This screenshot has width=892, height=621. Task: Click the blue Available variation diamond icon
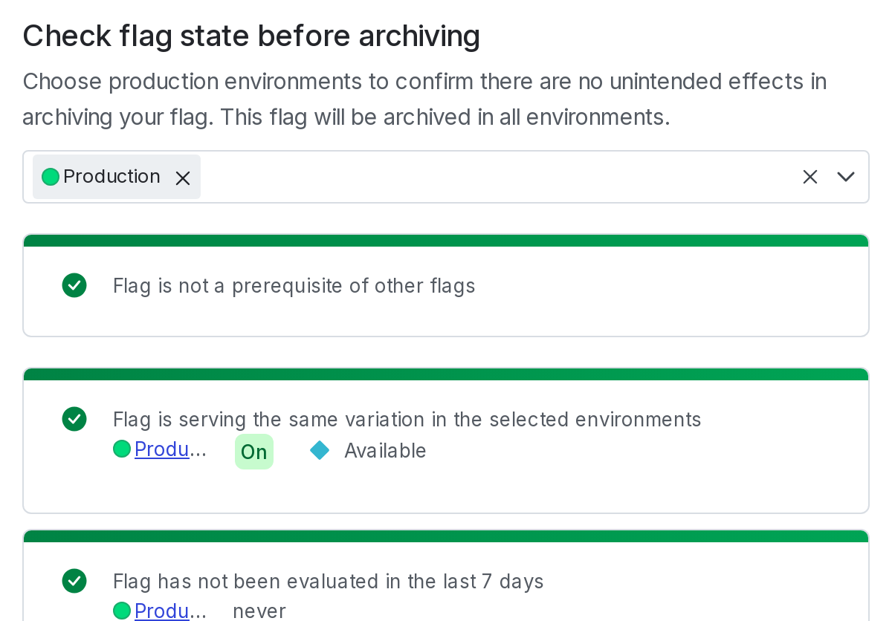click(x=319, y=450)
